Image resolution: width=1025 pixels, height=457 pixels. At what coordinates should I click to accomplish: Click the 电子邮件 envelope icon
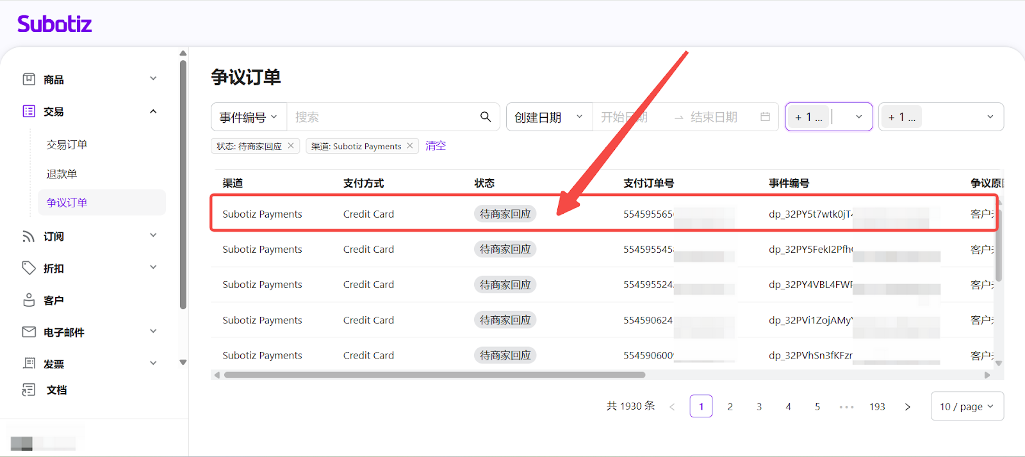point(29,332)
